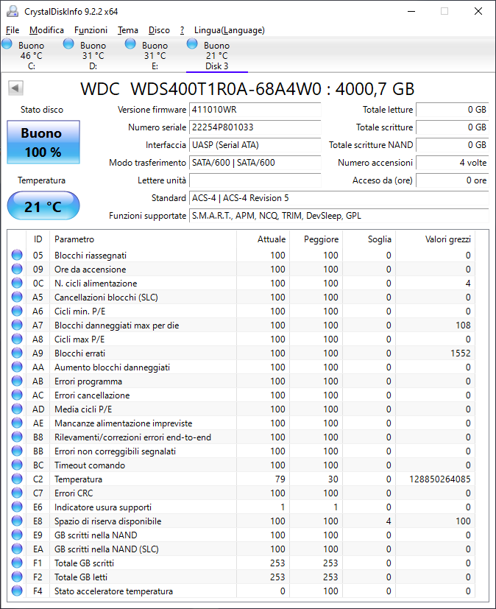The width and height of the screenshot is (496, 609).
Task: Click the Buono 100 % health status button
Action: point(43,142)
